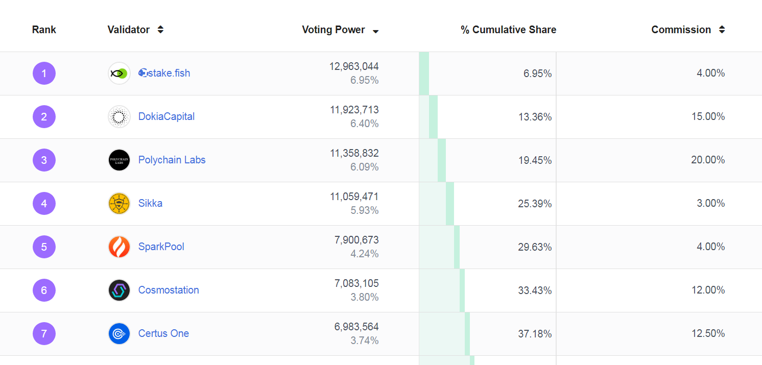The height and width of the screenshot is (365, 762).
Task: Open the Cosmostation validator link
Action: pos(169,290)
